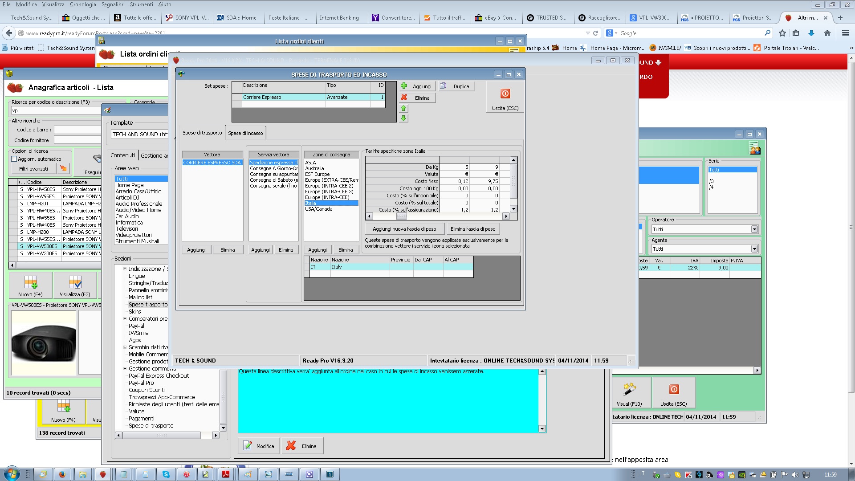Click the Ready Pro strawberry taskbar icon
Viewport: 855px width, 481px height.
(x=103, y=474)
